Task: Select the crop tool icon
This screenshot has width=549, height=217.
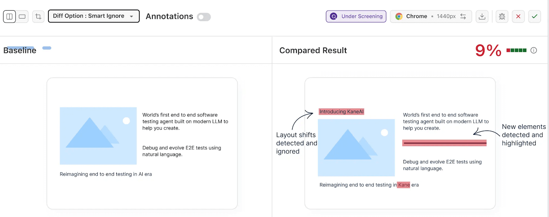Action: tap(38, 16)
